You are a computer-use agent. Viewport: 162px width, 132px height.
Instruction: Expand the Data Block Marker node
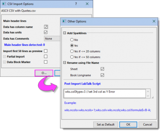[x=4, y=62]
